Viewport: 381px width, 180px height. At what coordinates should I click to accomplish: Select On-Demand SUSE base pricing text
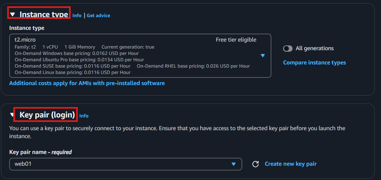point(73,66)
